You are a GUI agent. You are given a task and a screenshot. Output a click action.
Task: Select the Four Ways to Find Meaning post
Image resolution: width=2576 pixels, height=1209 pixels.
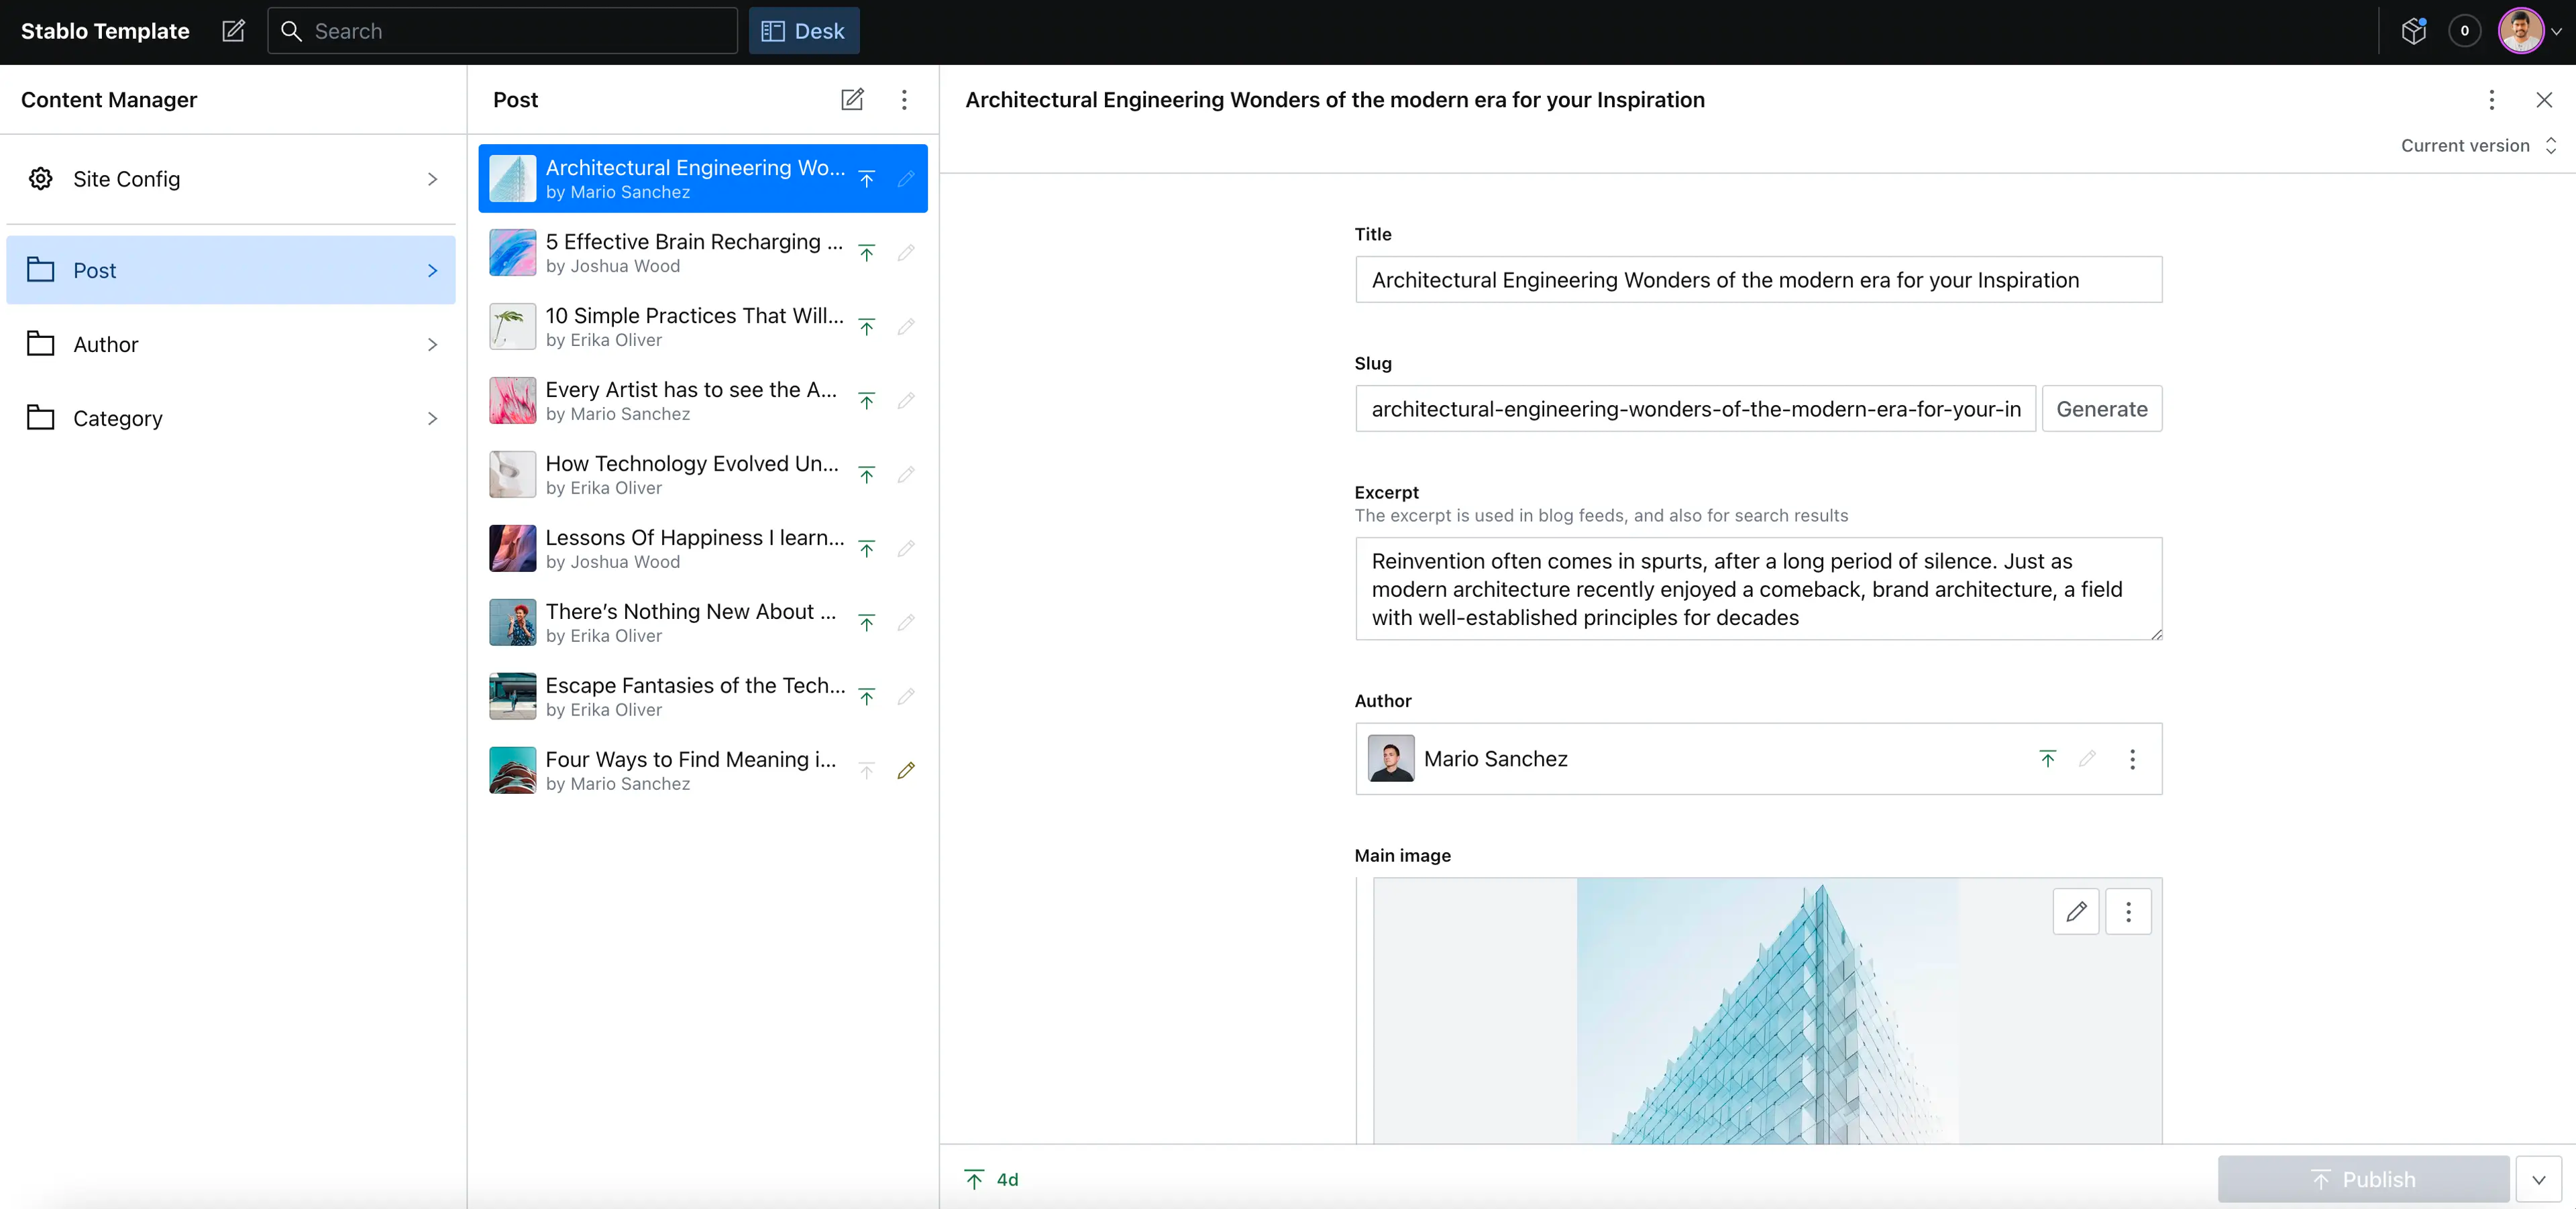point(690,770)
